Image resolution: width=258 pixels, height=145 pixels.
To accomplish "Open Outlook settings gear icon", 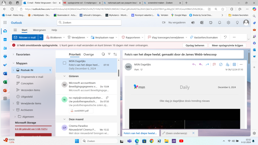I will point(228,23).
